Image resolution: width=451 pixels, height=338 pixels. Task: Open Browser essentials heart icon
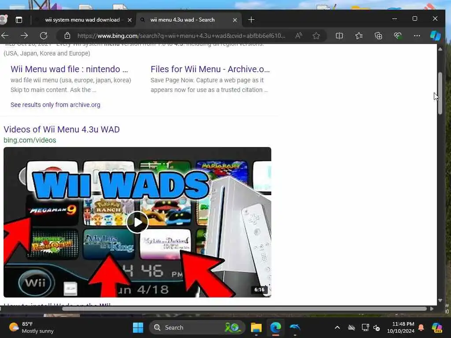(x=398, y=36)
